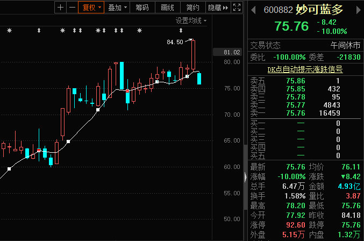Open 设置均线 dropdown
Screen dimensions: 364x241
191,20
